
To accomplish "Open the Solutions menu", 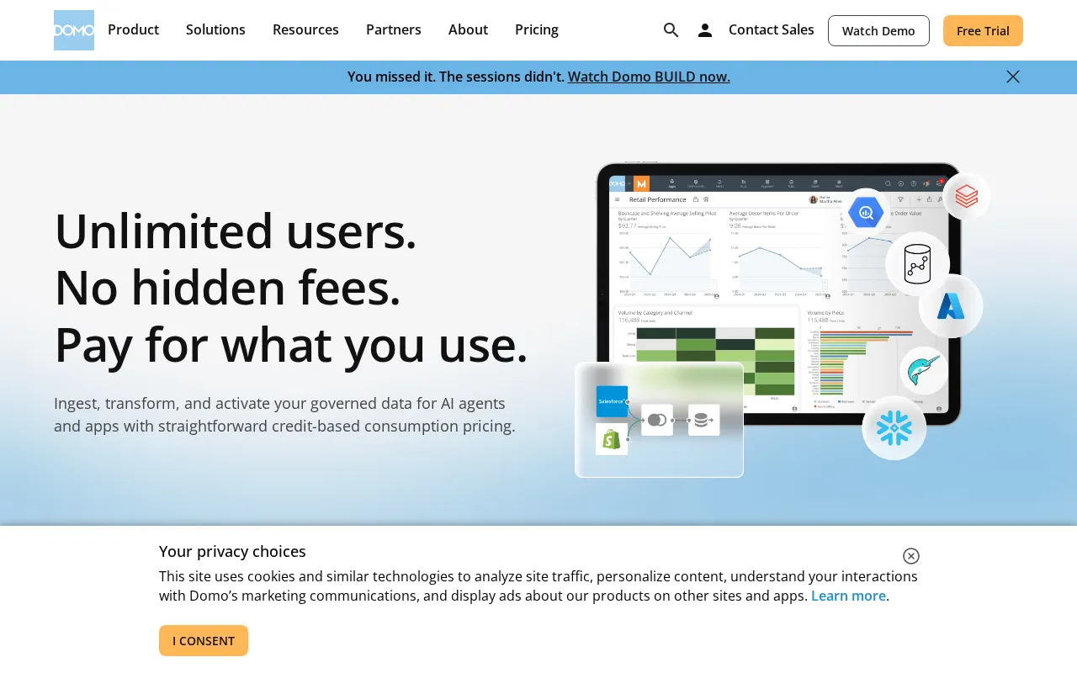I will click(x=215, y=29).
